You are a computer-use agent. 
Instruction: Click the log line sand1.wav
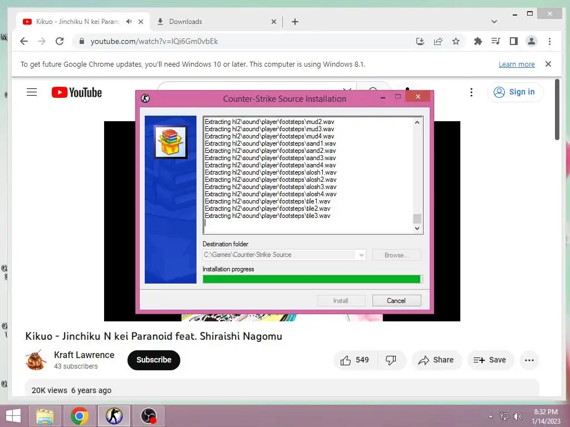[x=270, y=143]
